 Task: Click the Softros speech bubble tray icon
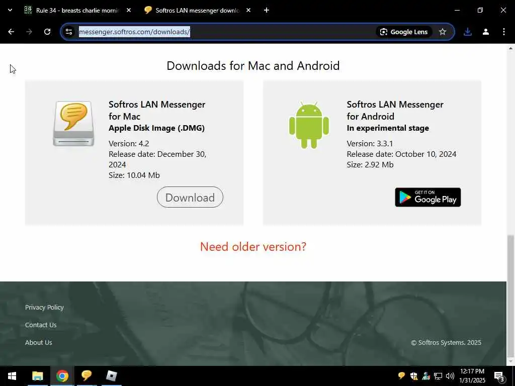401,376
